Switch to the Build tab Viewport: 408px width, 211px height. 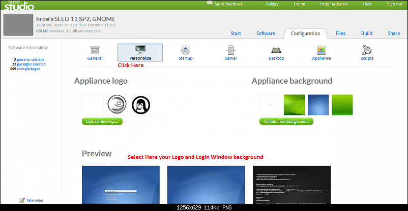tap(367, 33)
